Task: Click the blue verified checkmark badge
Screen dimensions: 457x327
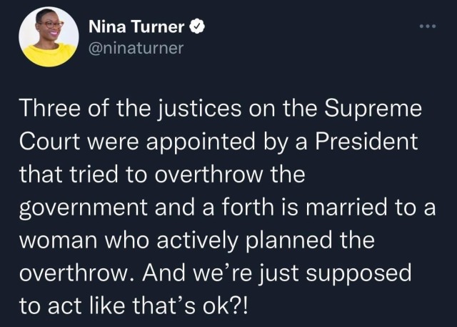Action: pos(197,27)
